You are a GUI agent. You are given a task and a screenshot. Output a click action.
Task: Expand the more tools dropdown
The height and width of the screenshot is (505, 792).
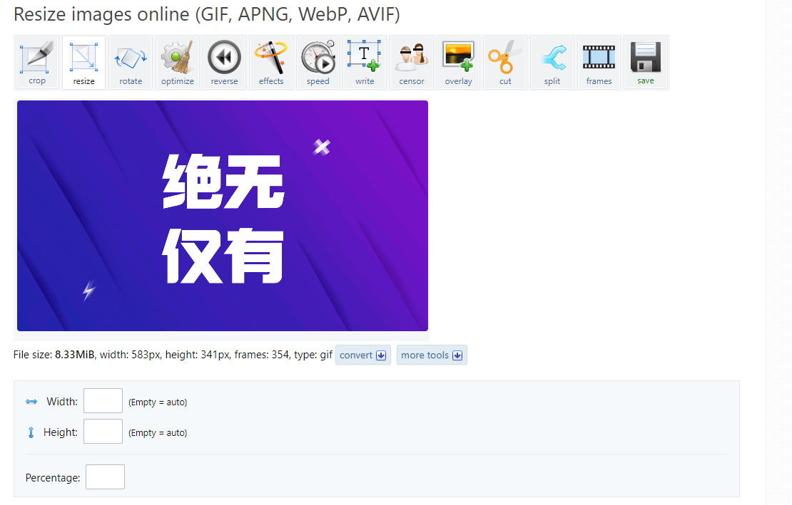point(432,355)
